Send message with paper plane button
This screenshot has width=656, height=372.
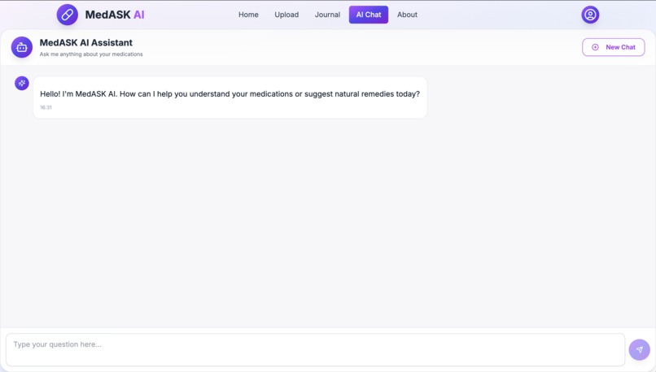click(x=639, y=349)
